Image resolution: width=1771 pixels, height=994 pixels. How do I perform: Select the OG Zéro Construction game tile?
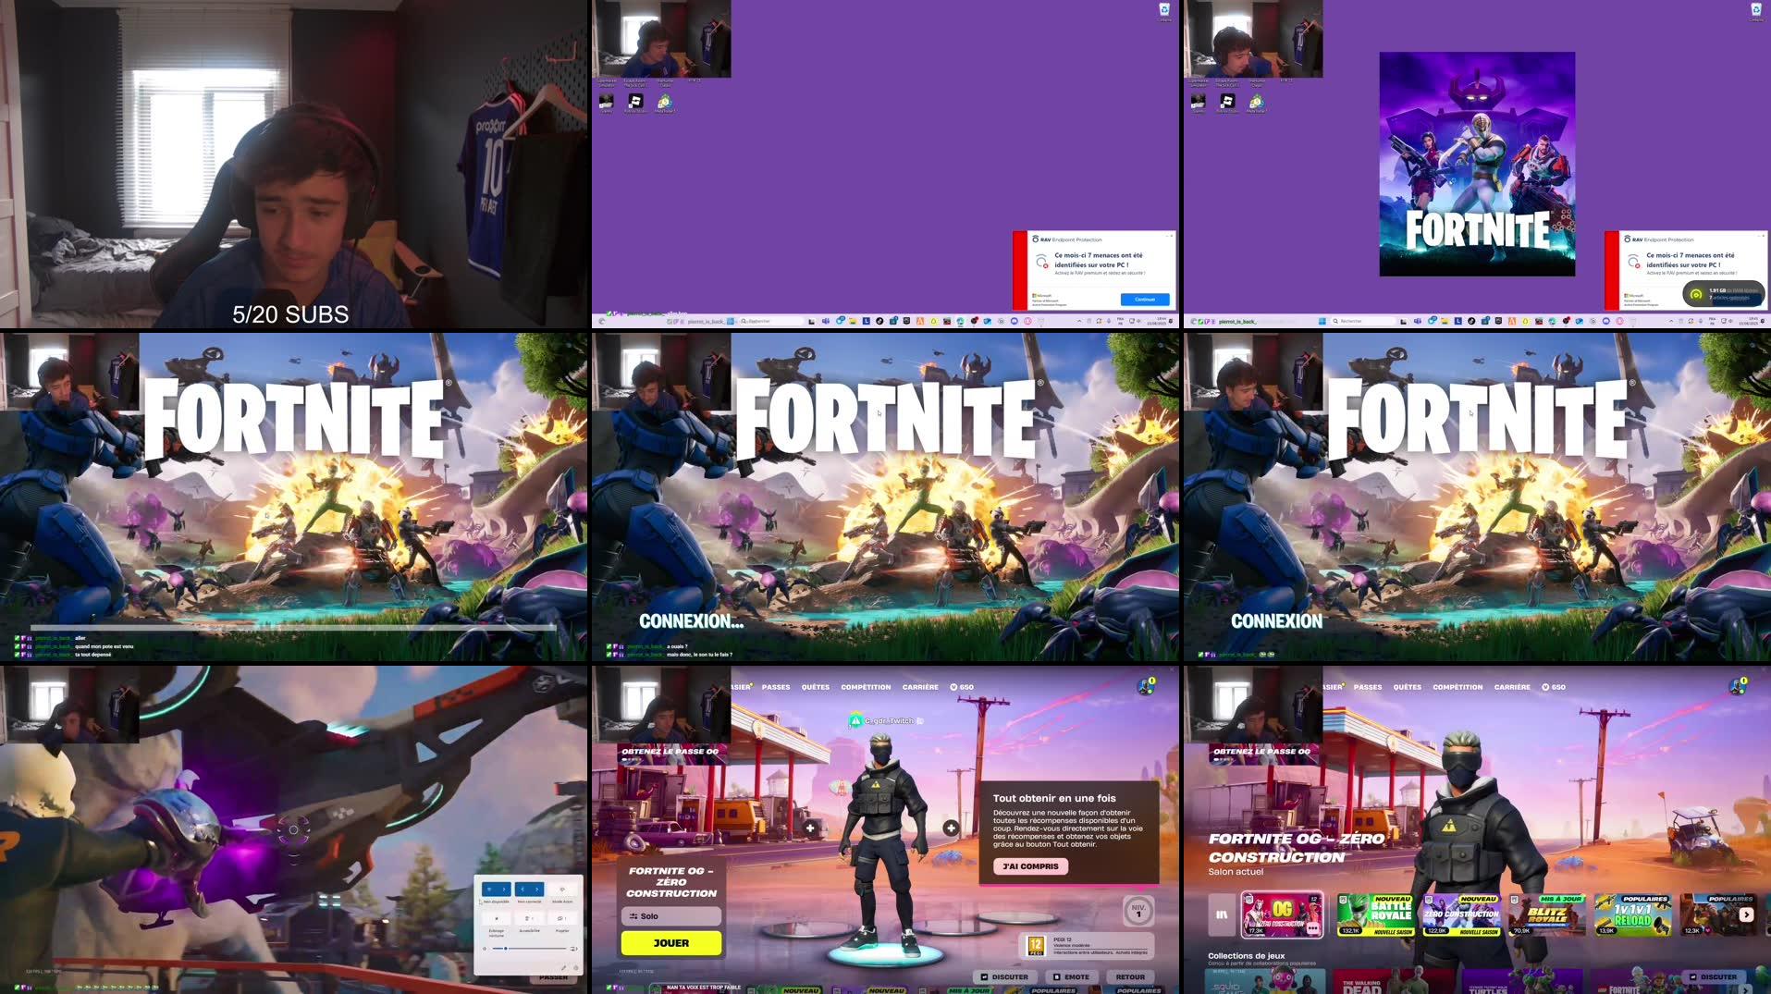tap(1282, 914)
